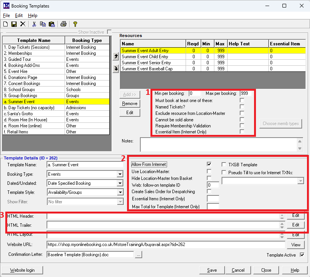Tick Pseudo Till to use for Internet TXNs

pos(224,172)
